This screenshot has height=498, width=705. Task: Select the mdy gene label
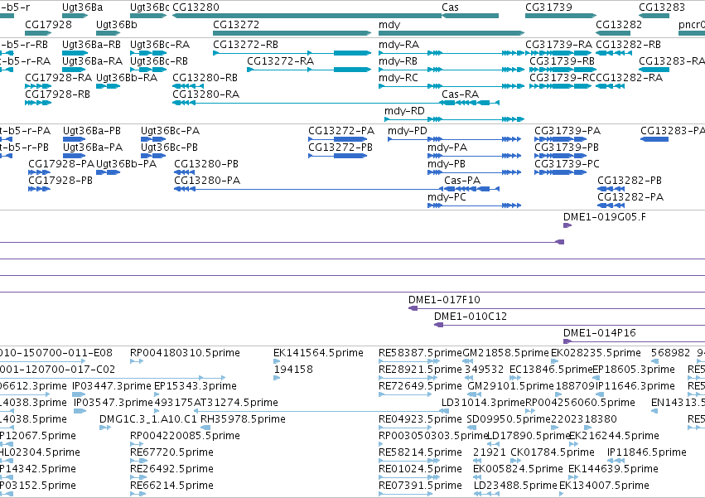pos(389,25)
